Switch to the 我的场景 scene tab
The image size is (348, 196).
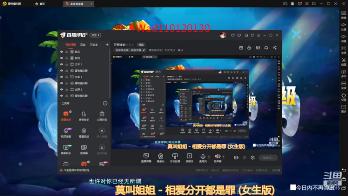[x=70, y=45]
